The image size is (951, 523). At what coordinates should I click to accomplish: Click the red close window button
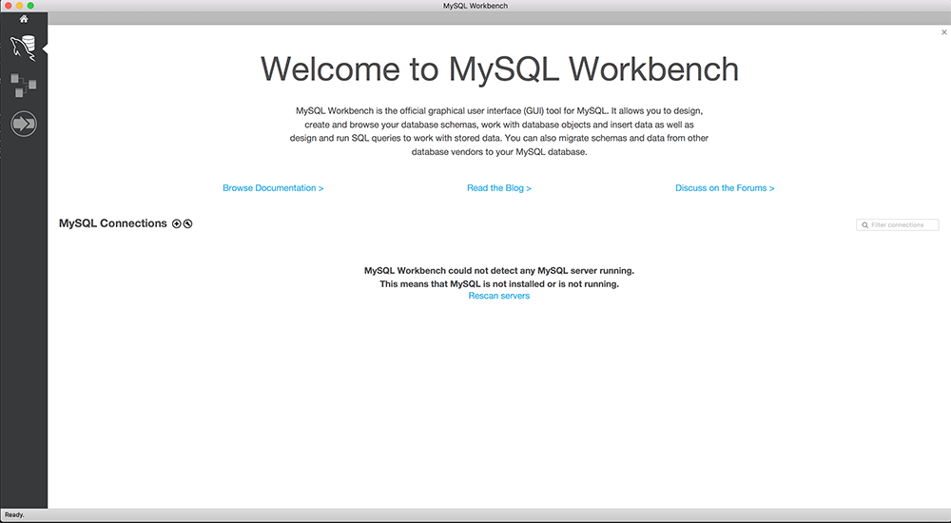9,6
